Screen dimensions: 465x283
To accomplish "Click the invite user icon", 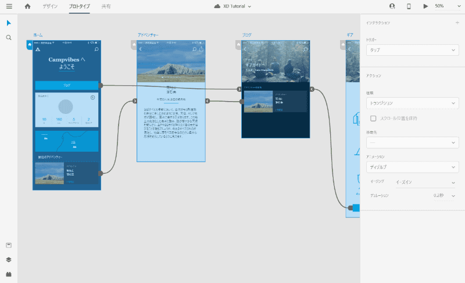I will 392,6.
